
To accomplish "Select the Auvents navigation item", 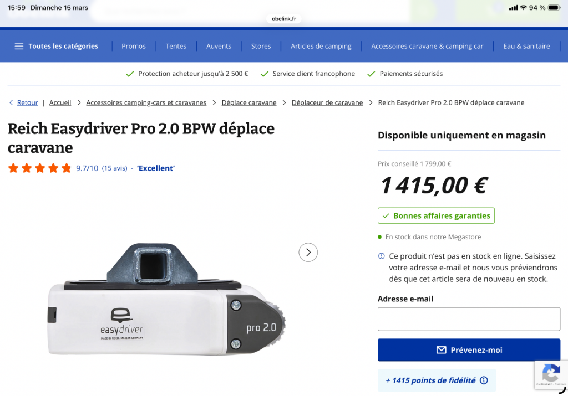I will pos(219,46).
